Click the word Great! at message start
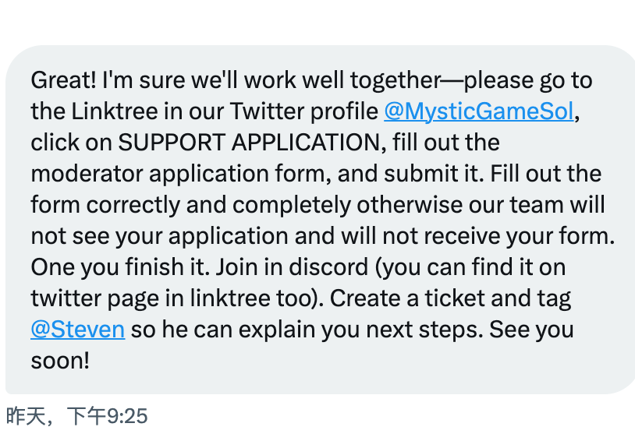Viewport: 635px width, 441px height. [64, 80]
